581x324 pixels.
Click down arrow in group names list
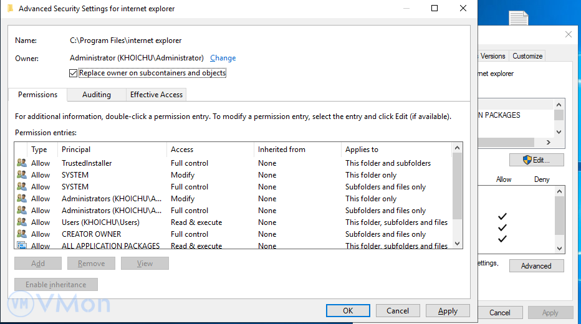tap(559, 131)
